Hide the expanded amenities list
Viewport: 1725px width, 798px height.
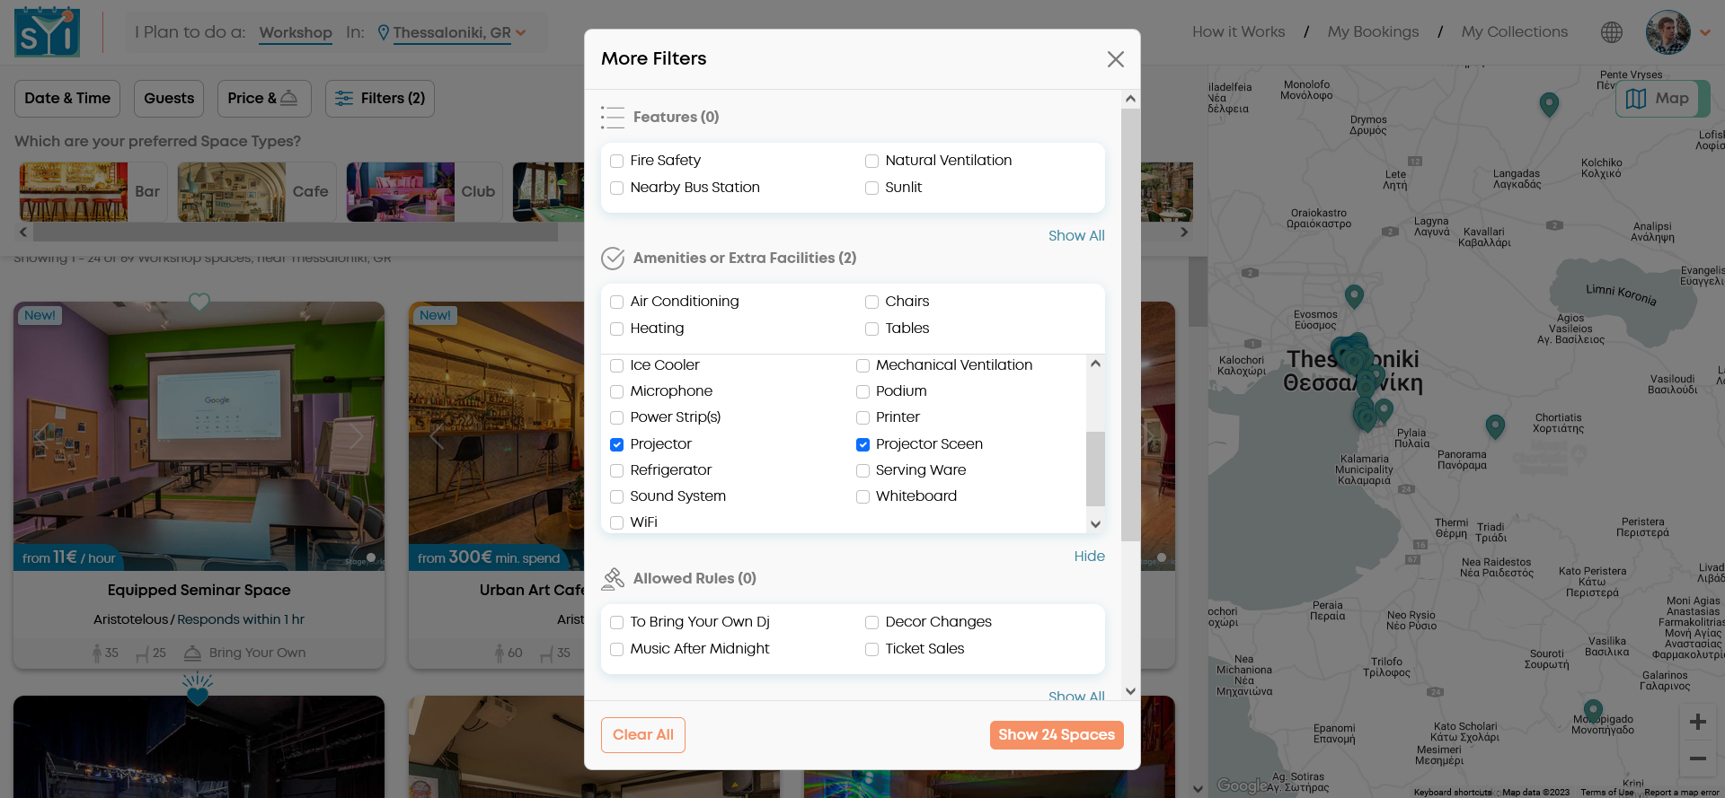(1089, 556)
